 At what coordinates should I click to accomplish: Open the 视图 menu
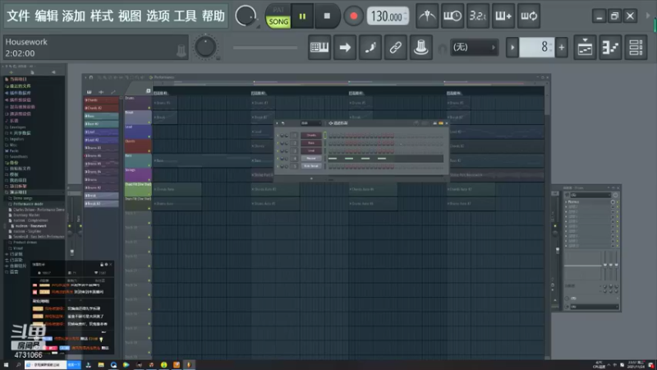point(130,16)
